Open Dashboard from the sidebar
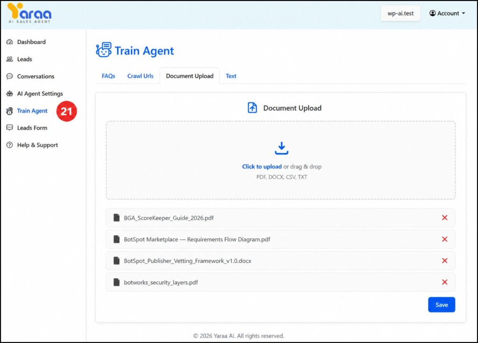 click(31, 42)
